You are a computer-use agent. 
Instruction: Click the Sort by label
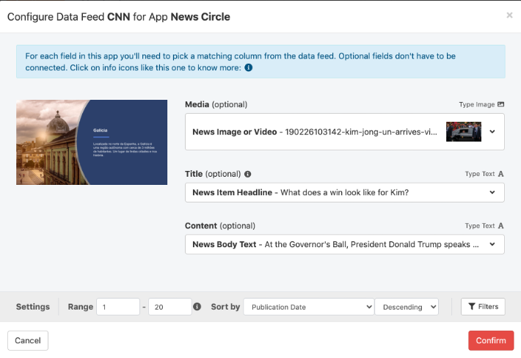pyautogui.click(x=225, y=307)
